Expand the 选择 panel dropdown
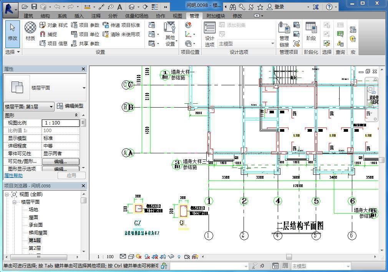The width and height of the screenshot is (388, 272). (13, 52)
